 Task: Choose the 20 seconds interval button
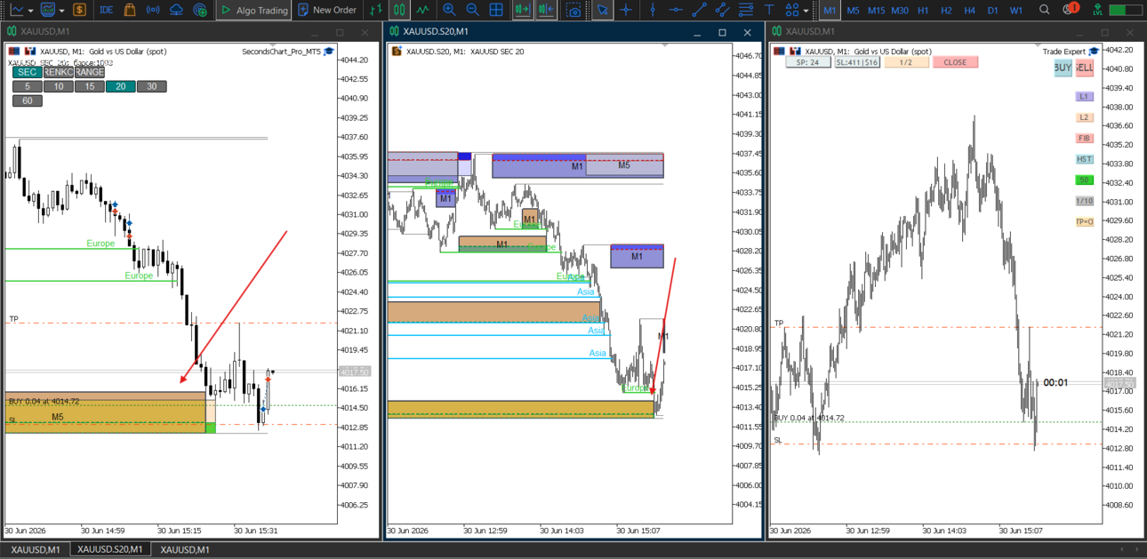[120, 87]
